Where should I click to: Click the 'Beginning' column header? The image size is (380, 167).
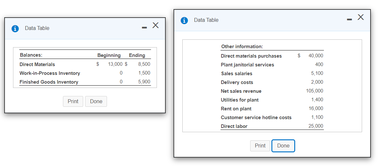[x=109, y=55]
